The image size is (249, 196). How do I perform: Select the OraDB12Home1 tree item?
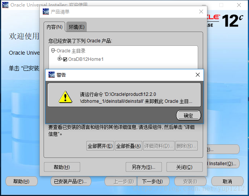point(86,59)
